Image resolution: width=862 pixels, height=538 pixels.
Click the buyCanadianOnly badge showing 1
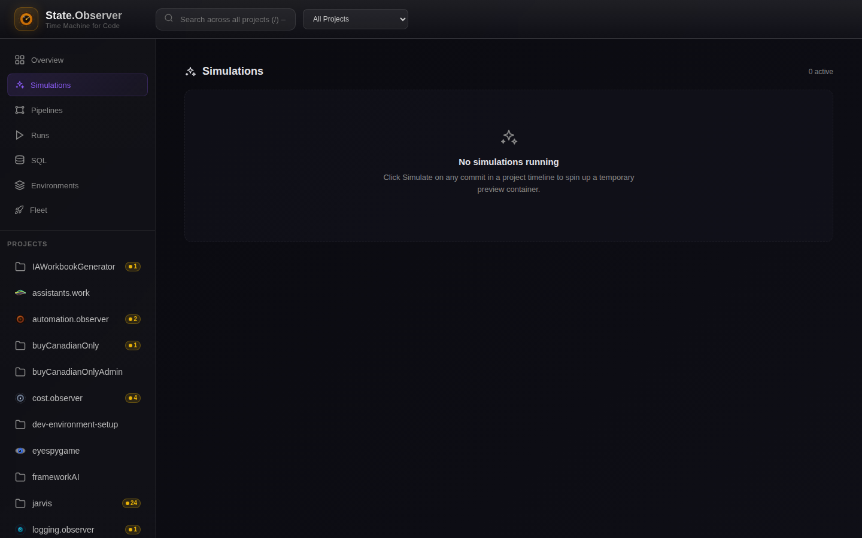coord(133,346)
